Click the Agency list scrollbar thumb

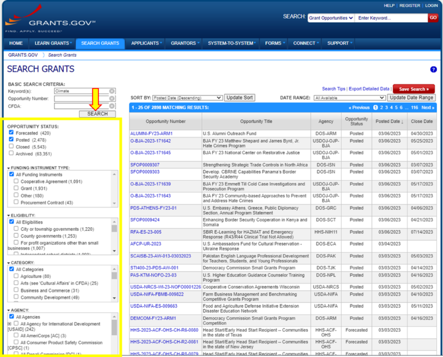[114, 327]
